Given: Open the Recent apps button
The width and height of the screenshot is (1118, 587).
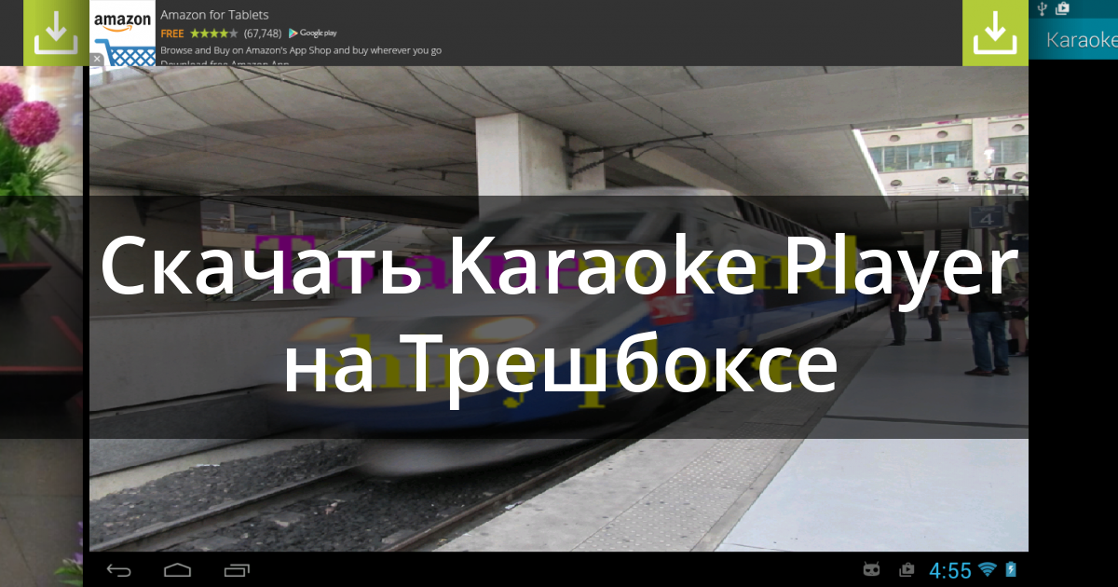Looking at the screenshot, I should point(237,569).
